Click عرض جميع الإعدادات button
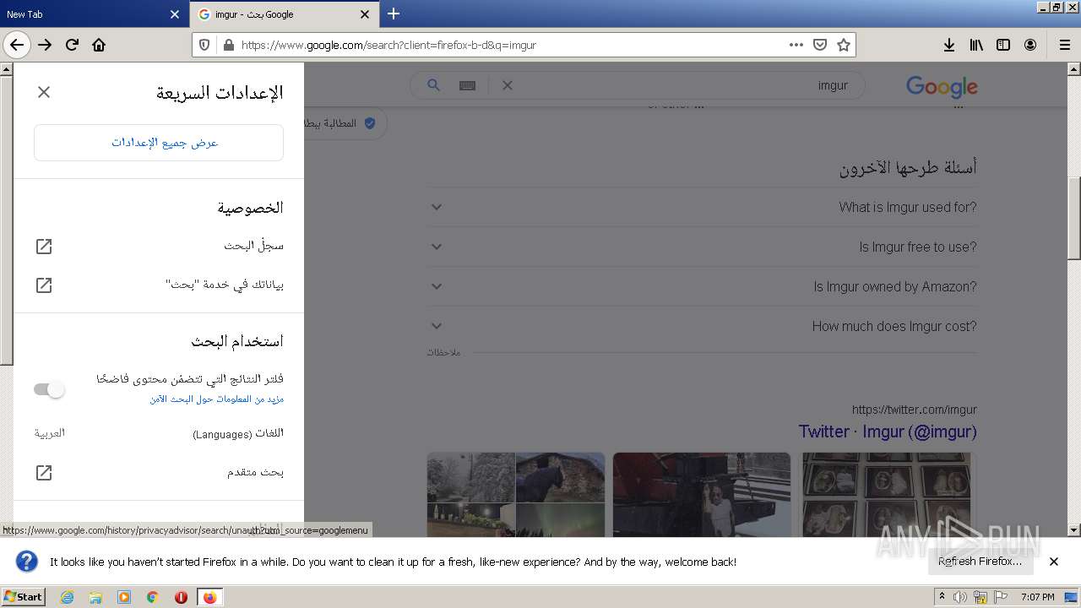The height and width of the screenshot is (608, 1081). pyautogui.click(x=159, y=143)
